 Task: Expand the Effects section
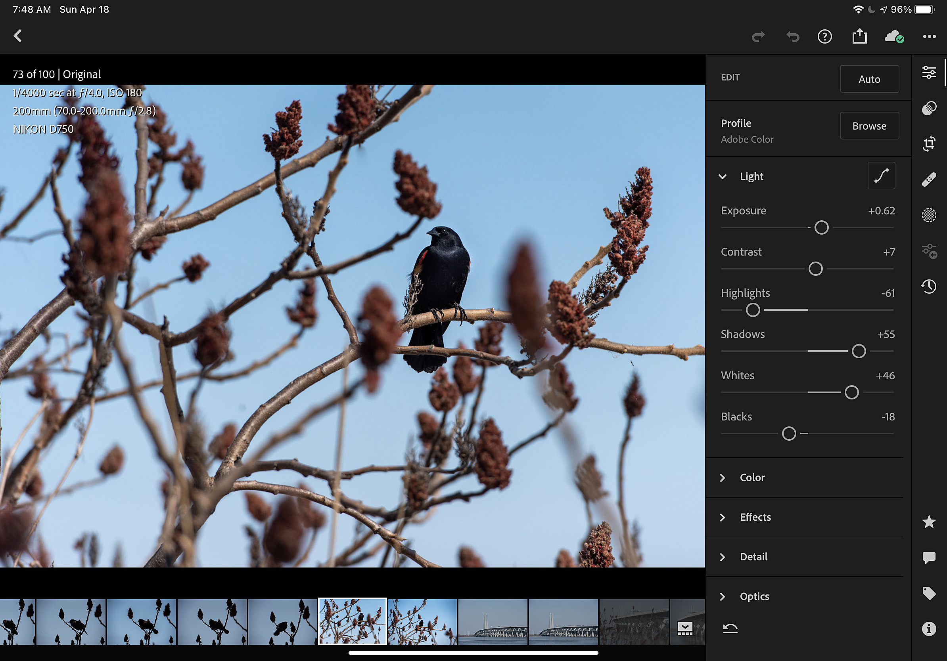[722, 517]
